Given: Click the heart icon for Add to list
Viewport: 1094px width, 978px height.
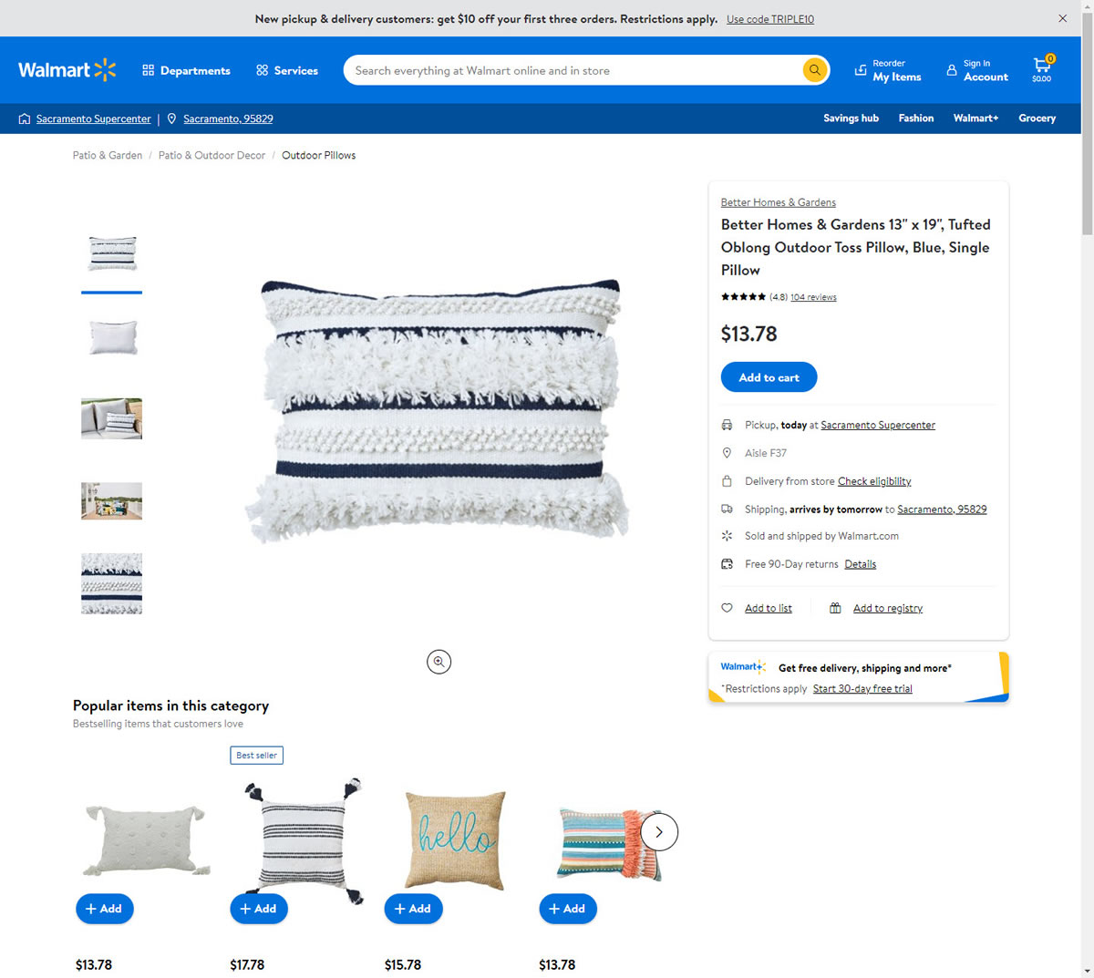Looking at the screenshot, I should tap(727, 608).
